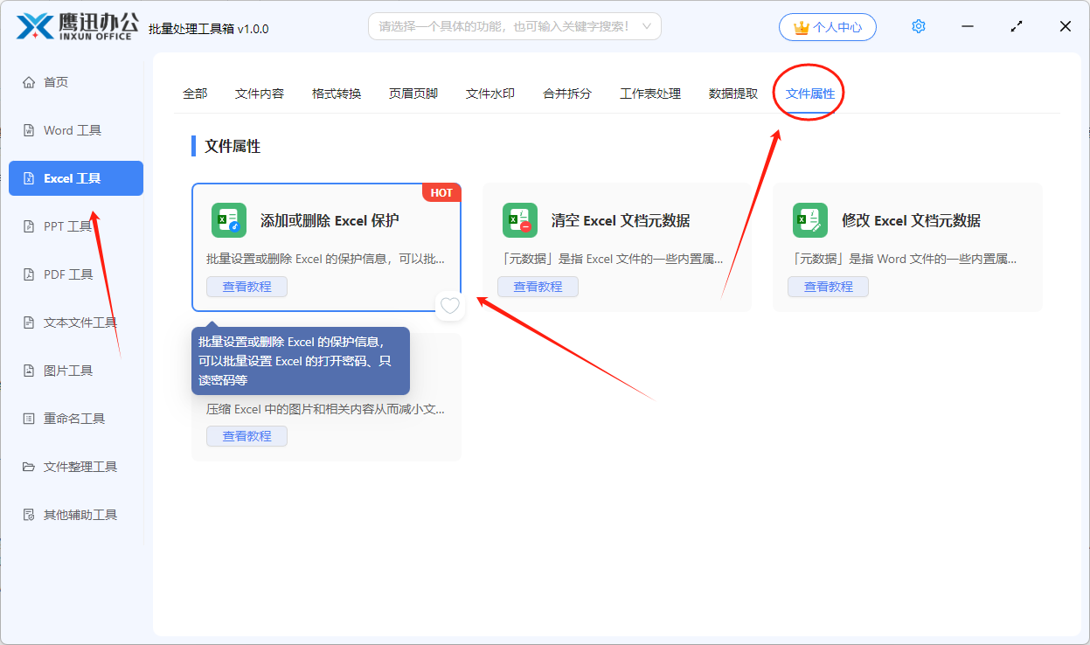Screen dimensions: 1090x645
Task: Open the application settings gear
Action: [x=918, y=25]
